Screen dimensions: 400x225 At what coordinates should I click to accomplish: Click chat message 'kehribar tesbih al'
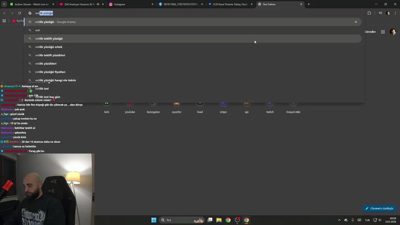[25, 128]
